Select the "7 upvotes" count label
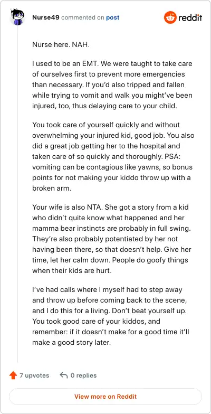Viewport: 211px width, 414px height. point(34,375)
